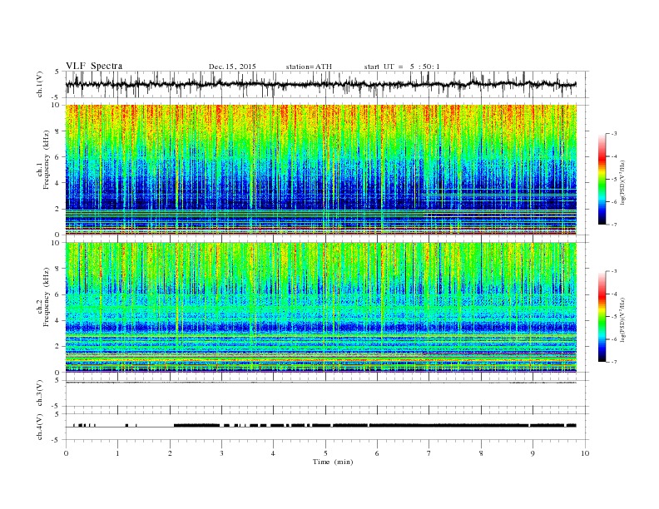
Task: Click the "ch.1(V)" waveform axis label
Action: click(40, 84)
